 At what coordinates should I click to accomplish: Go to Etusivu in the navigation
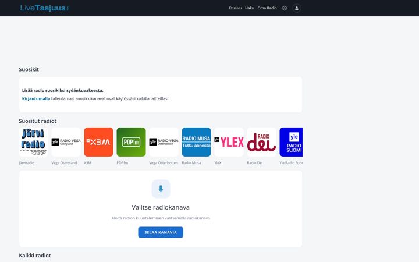[x=235, y=8]
